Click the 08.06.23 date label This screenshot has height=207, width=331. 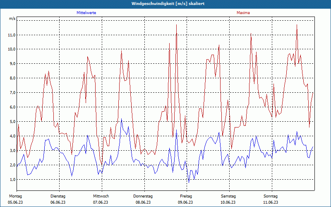(x=143, y=202)
